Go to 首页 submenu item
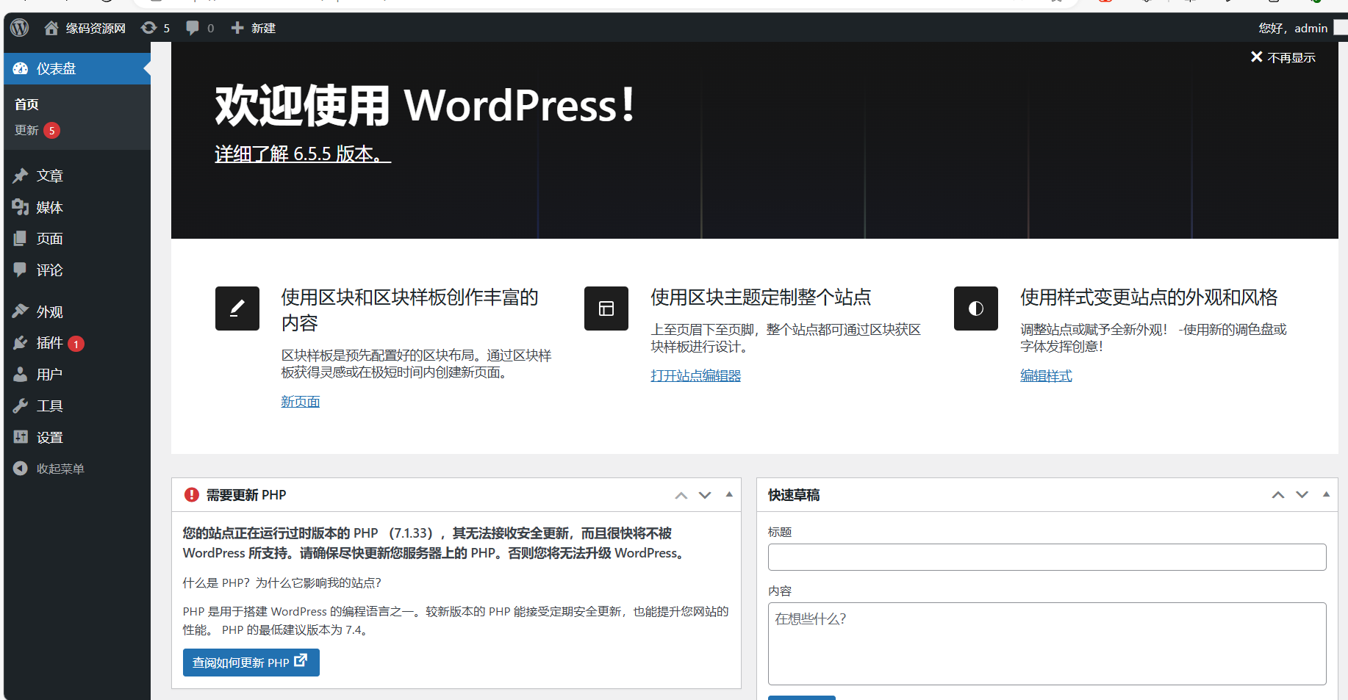This screenshot has width=1348, height=700. (x=26, y=104)
